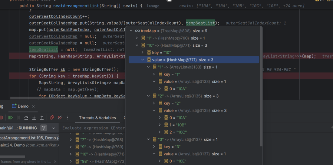The height and width of the screenshot is (165, 333).
Task: Click the seatArrangementList method name
Action: pos(76,6)
